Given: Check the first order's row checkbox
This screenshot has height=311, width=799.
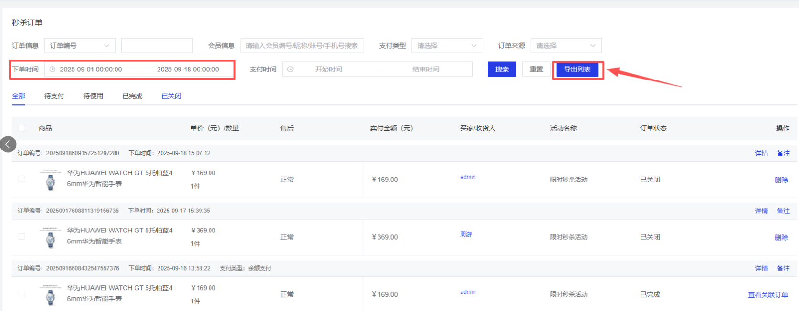Looking at the screenshot, I should coord(22,179).
